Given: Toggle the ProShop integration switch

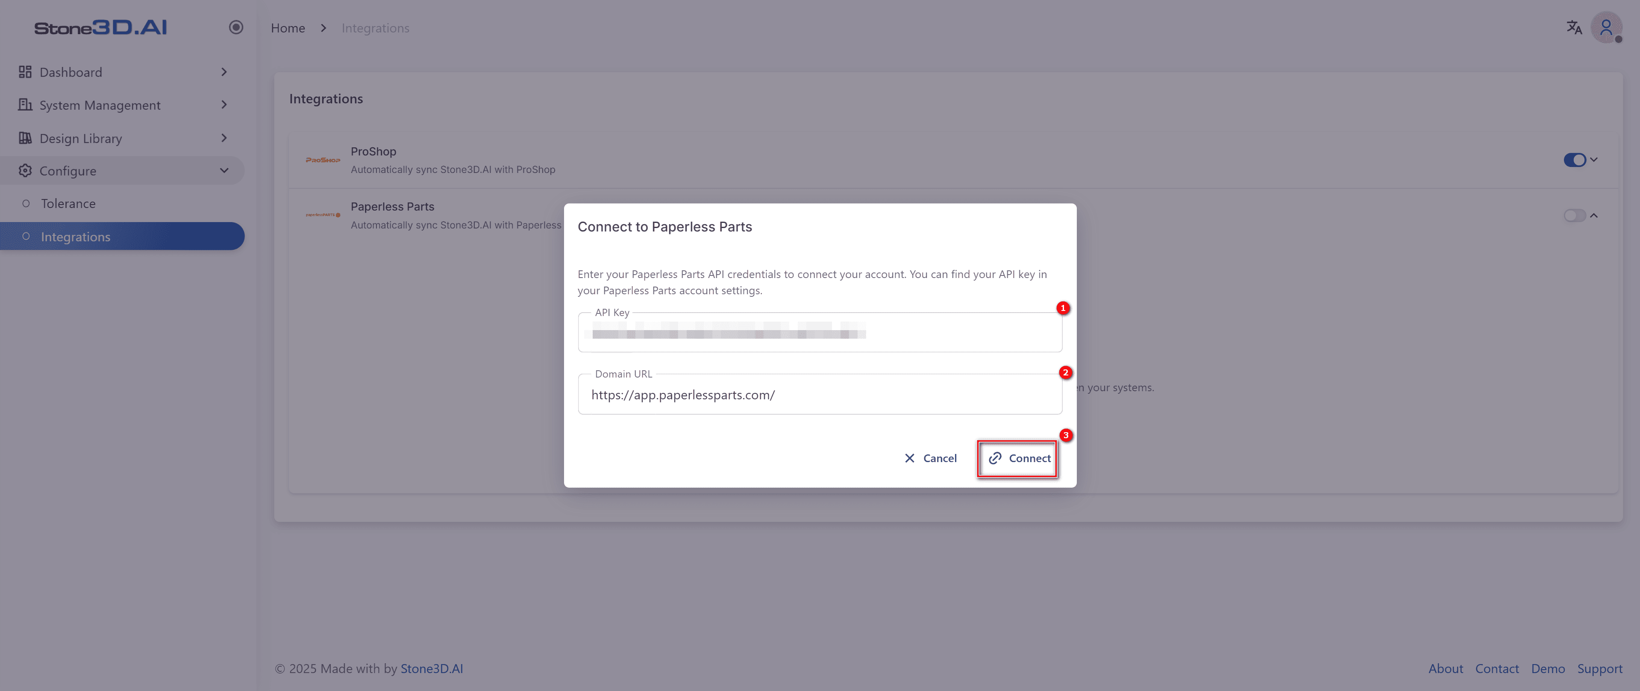Looking at the screenshot, I should pos(1575,160).
